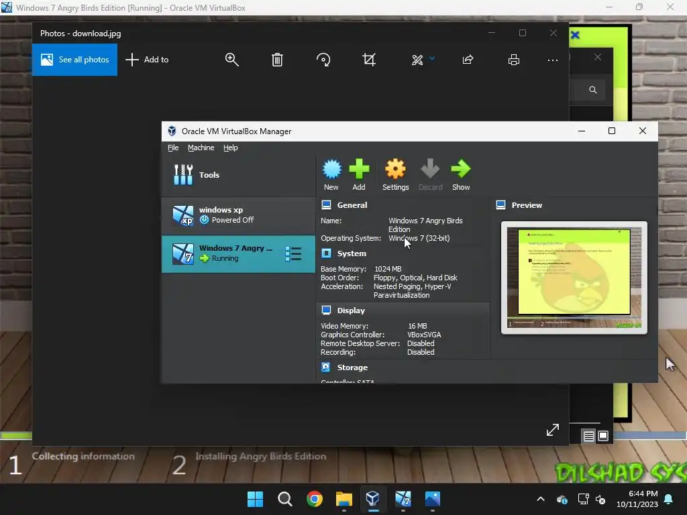Click the 1024 MB base memory value
The width and height of the screenshot is (687, 515).
(388, 269)
